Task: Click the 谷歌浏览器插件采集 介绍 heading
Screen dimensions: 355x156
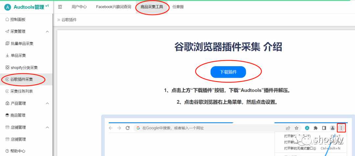Action: coord(228,47)
